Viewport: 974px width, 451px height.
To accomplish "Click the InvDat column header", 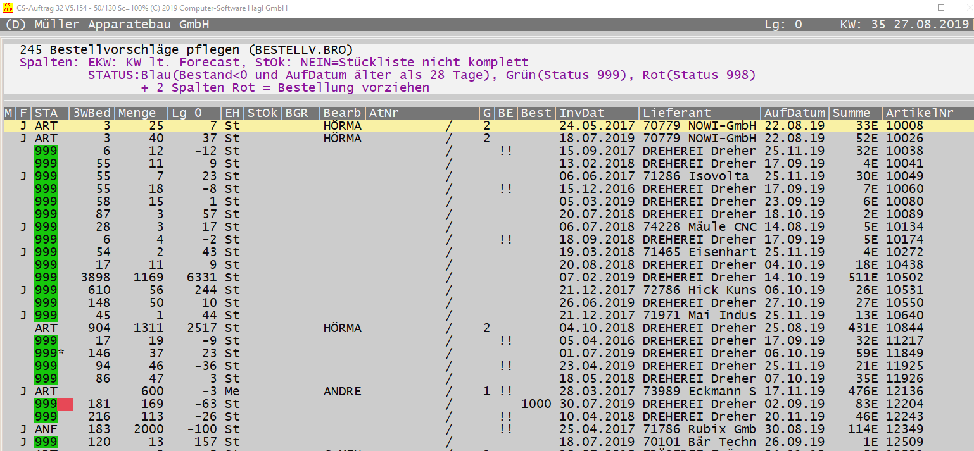I will tap(581, 113).
